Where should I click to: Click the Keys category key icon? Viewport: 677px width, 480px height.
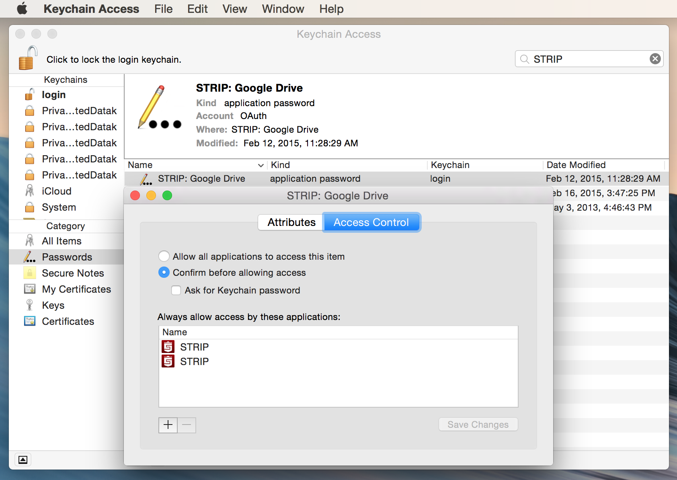[29, 305]
